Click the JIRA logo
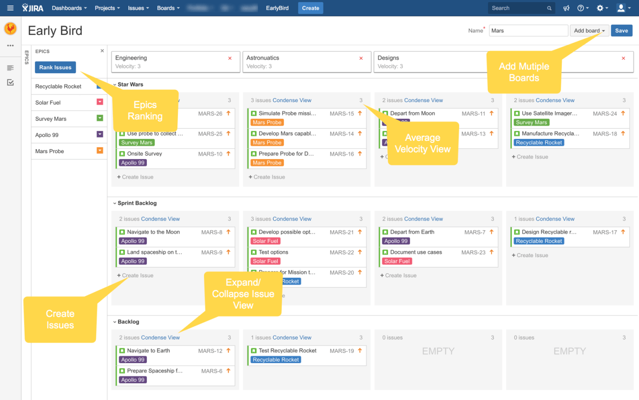The image size is (639, 400). click(33, 8)
